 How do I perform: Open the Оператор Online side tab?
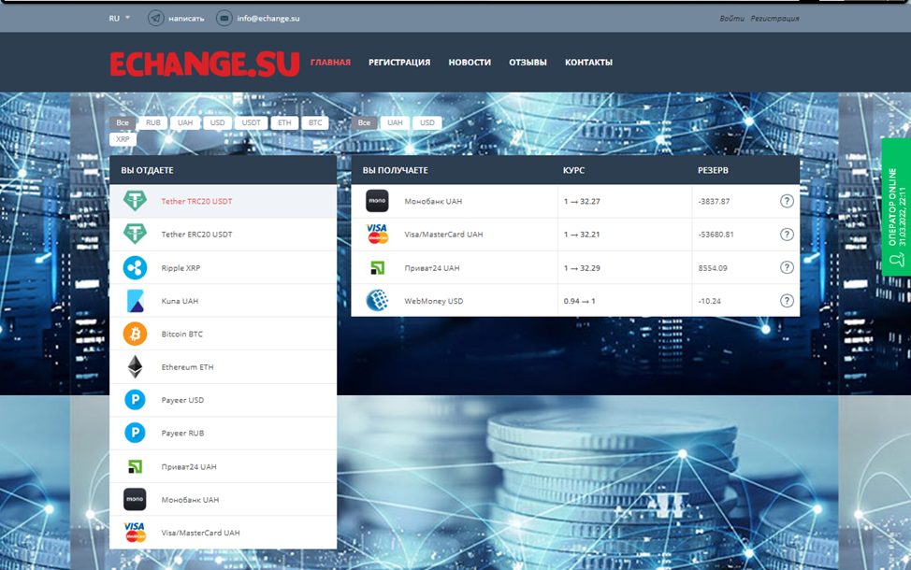896,207
